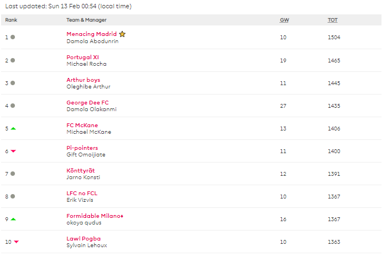This screenshot has height=256, width=382.
Task: Click the red down arrow at rank 6
Action: (x=13, y=151)
